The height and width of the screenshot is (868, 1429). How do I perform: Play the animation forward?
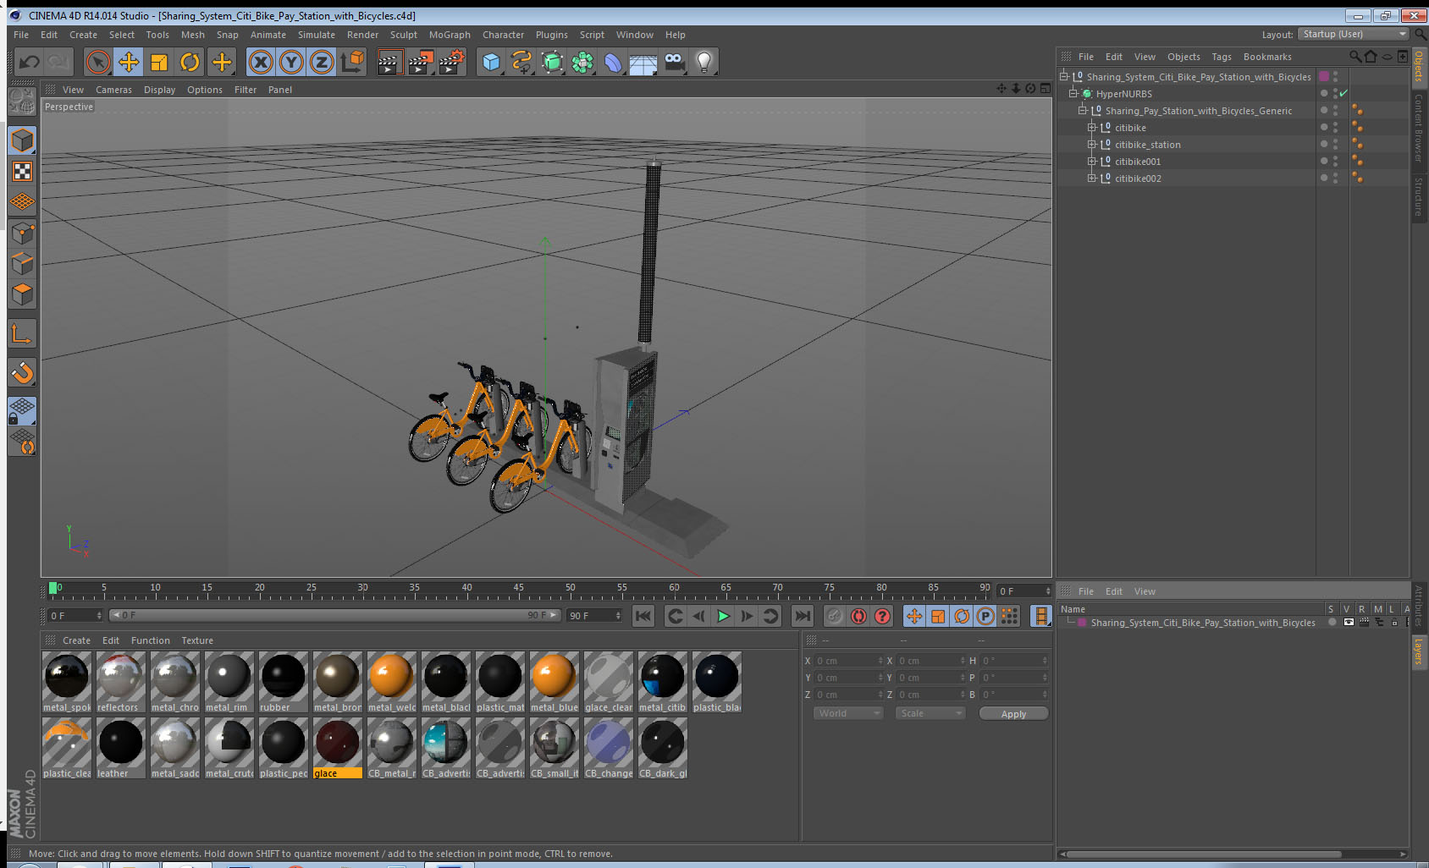point(723,616)
